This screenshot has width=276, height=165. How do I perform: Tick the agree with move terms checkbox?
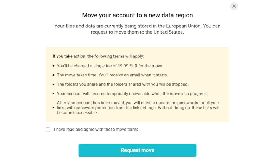(48, 130)
